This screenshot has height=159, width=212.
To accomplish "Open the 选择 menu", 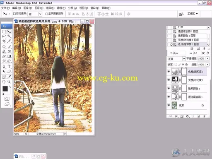I will click(x=50, y=8).
